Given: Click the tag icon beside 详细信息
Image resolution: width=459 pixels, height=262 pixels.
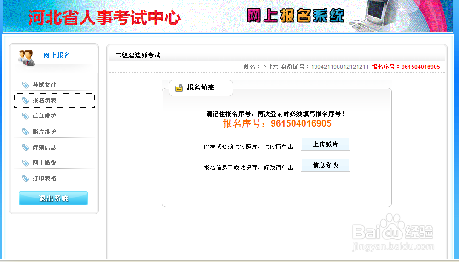Looking at the screenshot, I should click(25, 147).
